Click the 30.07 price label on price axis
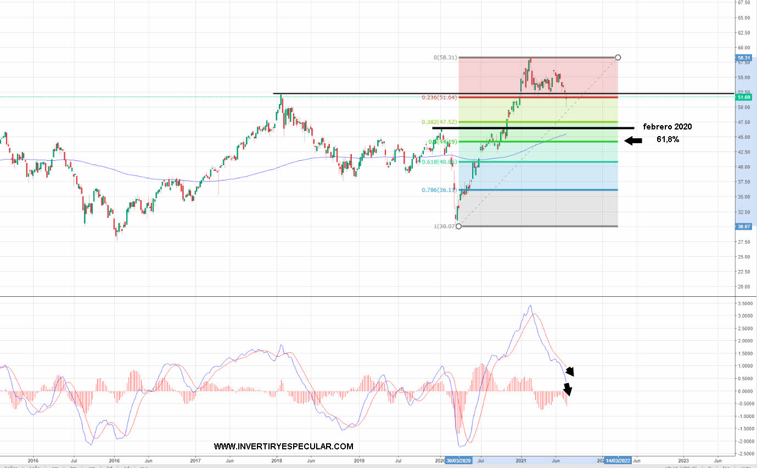The height and width of the screenshot is (468, 757). point(744,226)
